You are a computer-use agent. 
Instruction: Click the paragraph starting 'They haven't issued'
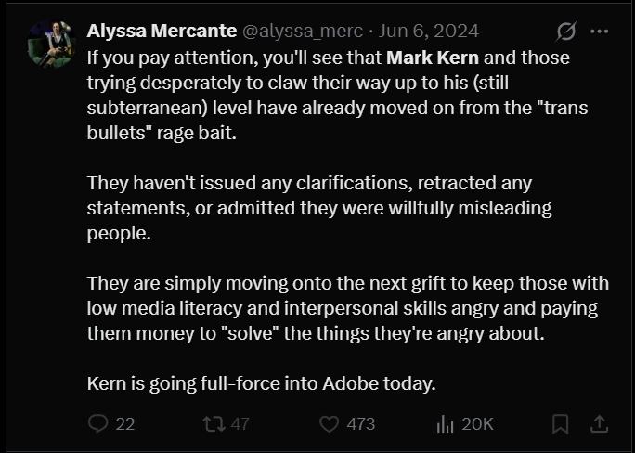tap(319, 208)
